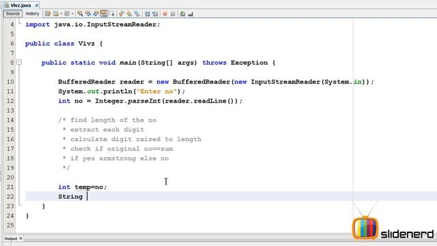
Task: Toggle Rectangular Selection mode
Action: click(112, 14)
